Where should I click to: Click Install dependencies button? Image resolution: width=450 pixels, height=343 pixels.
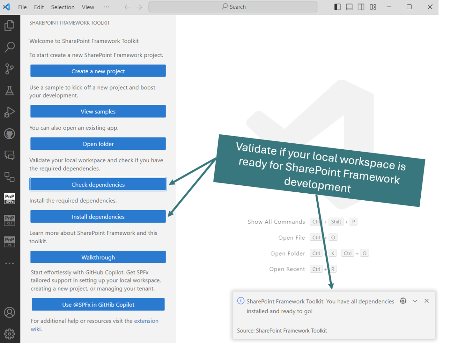pyautogui.click(x=98, y=217)
